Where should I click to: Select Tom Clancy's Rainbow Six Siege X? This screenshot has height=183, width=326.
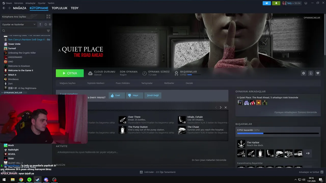[x=27, y=40]
